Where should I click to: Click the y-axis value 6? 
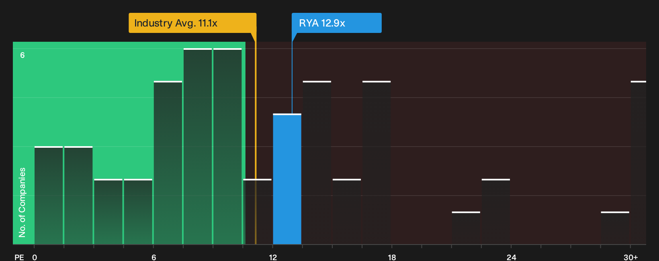click(x=23, y=55)
